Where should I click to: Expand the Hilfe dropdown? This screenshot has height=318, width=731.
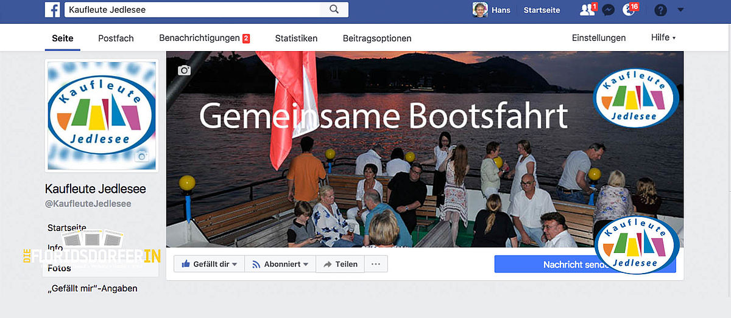663,38
